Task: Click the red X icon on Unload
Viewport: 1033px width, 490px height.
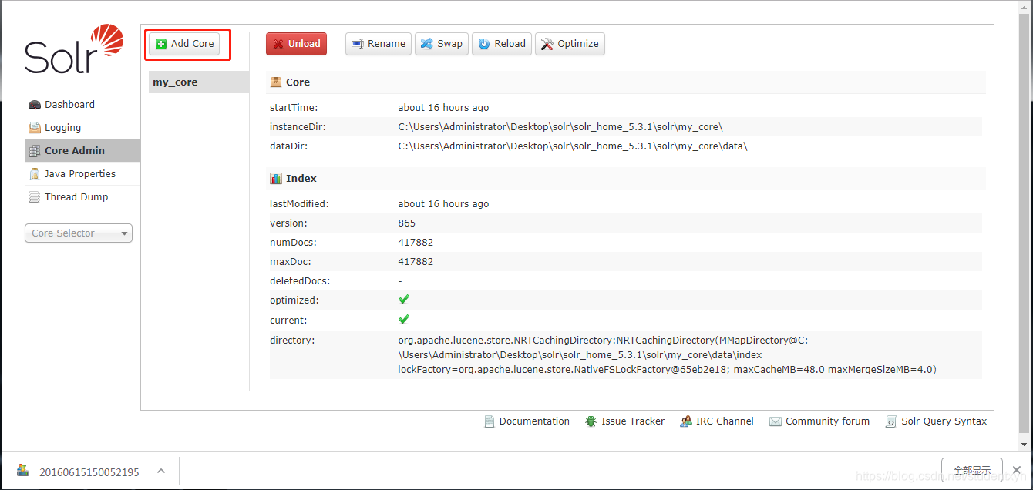Action: coord(278,44)
